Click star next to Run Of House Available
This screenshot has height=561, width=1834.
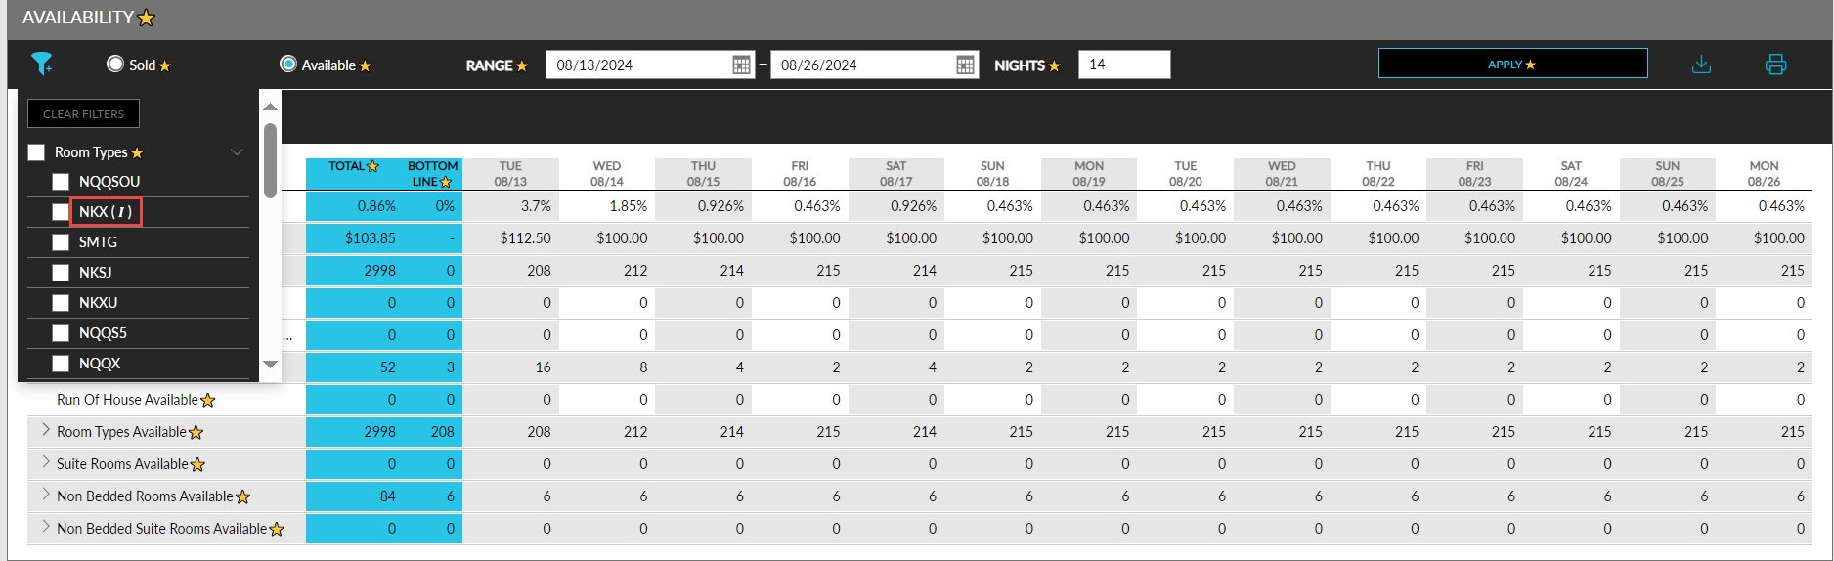coord(208,401)
